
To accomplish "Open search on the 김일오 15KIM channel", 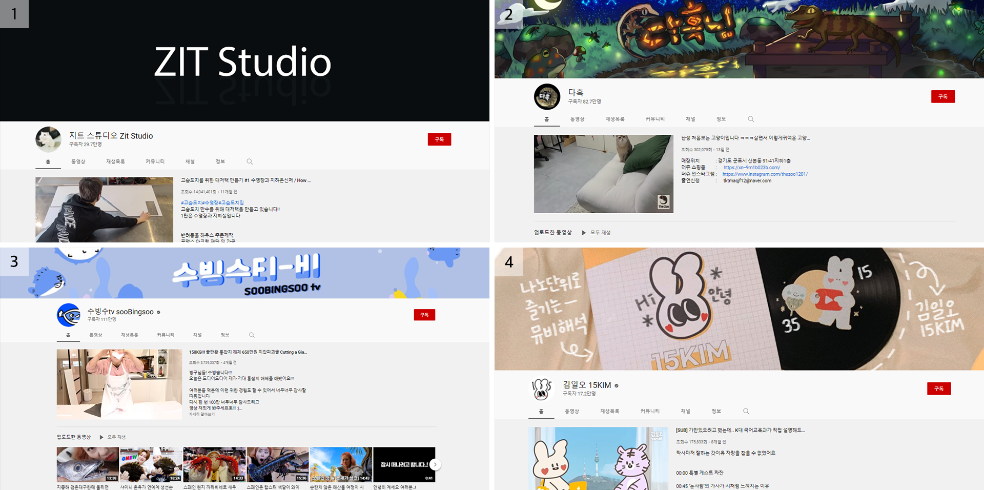I will click(746, 411).
